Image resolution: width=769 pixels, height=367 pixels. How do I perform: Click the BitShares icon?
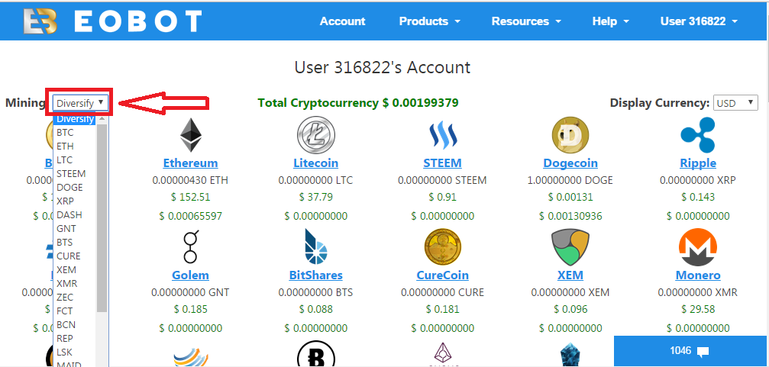(x=316, y=247)
